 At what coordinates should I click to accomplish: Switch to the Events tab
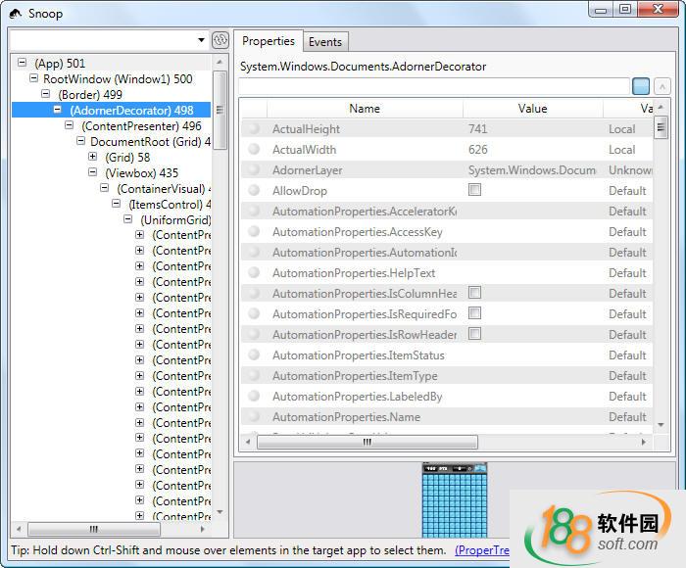click(325, 42)
